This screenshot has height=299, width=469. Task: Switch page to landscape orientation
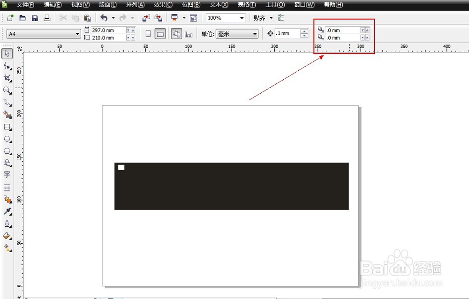coord(160,33)
